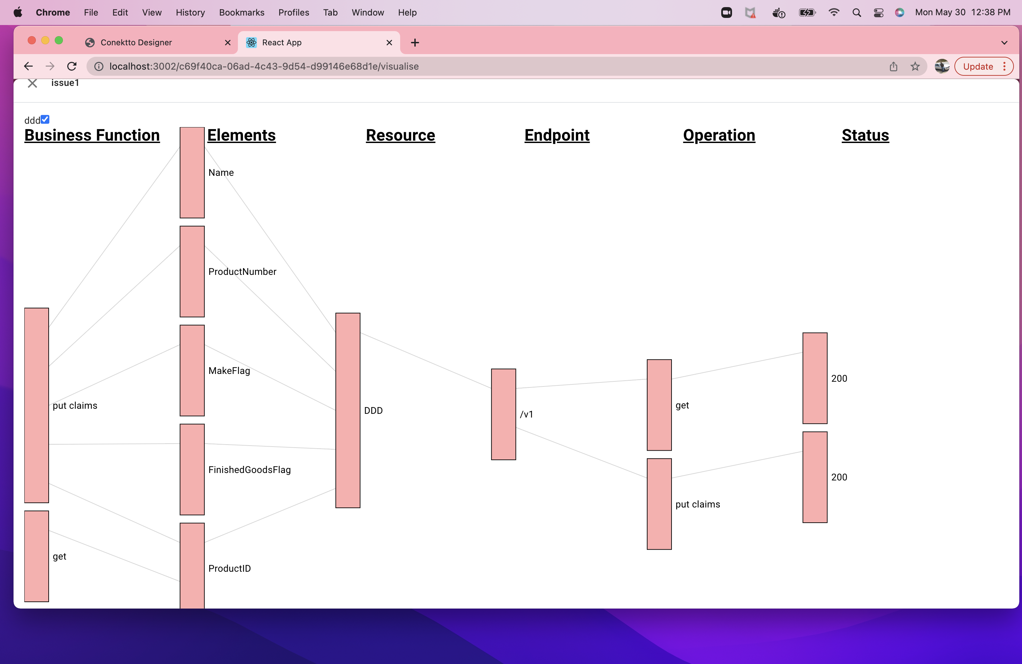Open the Bookmarks menu
This screenshot has width=1022, height=664.
(241, 13)
